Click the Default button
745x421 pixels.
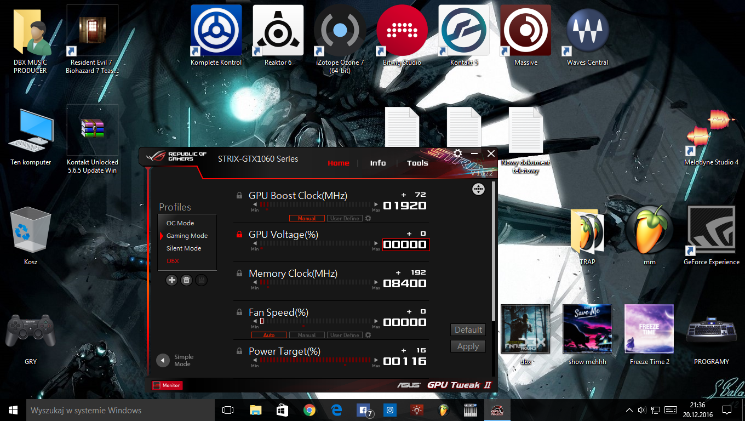[x=468, y=329]
